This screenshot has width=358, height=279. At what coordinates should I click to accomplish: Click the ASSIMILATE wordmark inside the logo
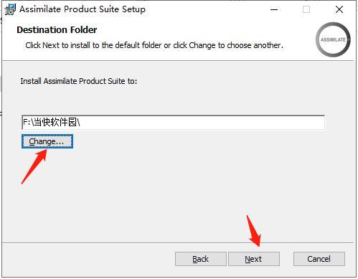333,39
